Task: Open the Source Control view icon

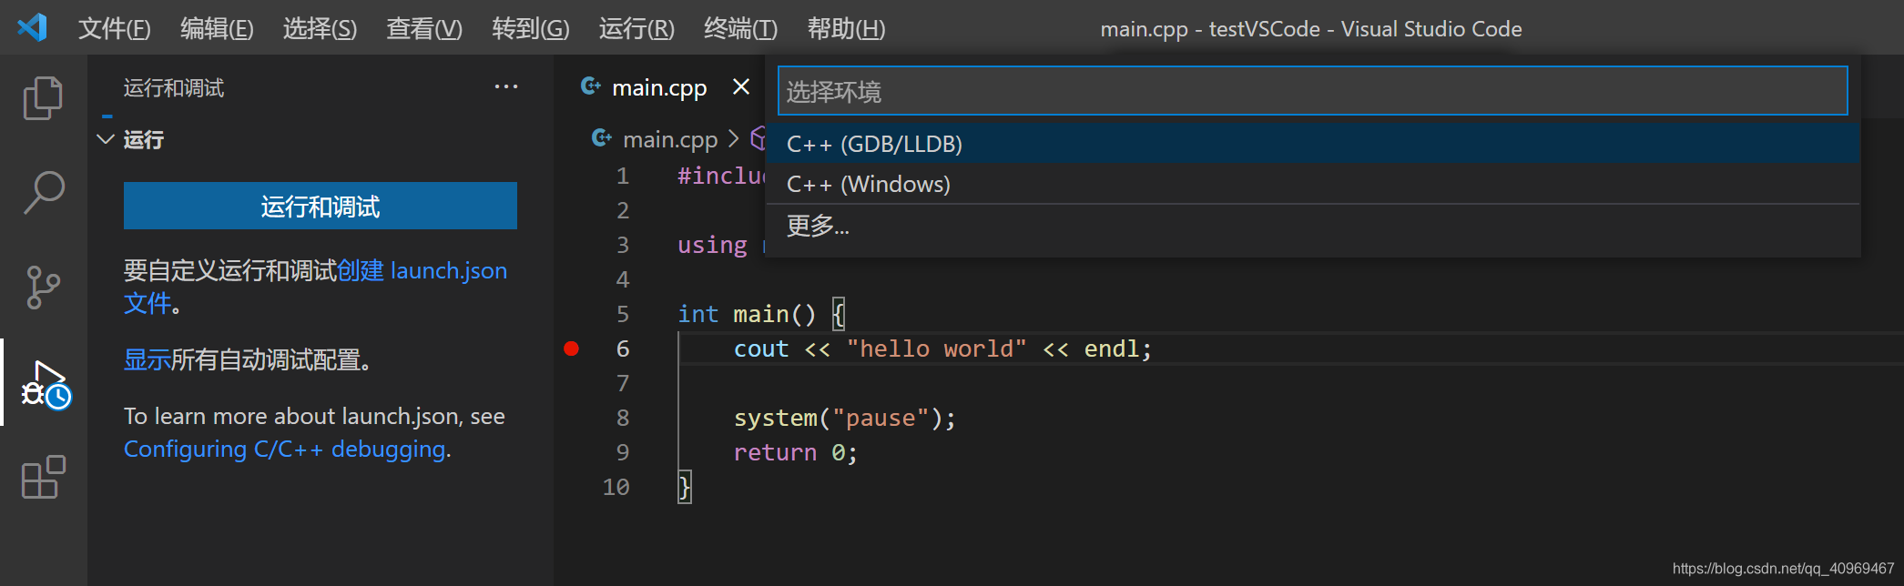Action: click(43, 288)
